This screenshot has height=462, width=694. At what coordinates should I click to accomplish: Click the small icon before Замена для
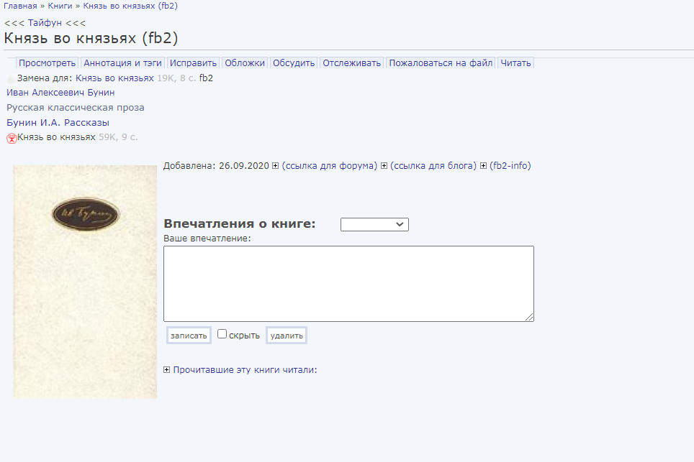point(11,78)
